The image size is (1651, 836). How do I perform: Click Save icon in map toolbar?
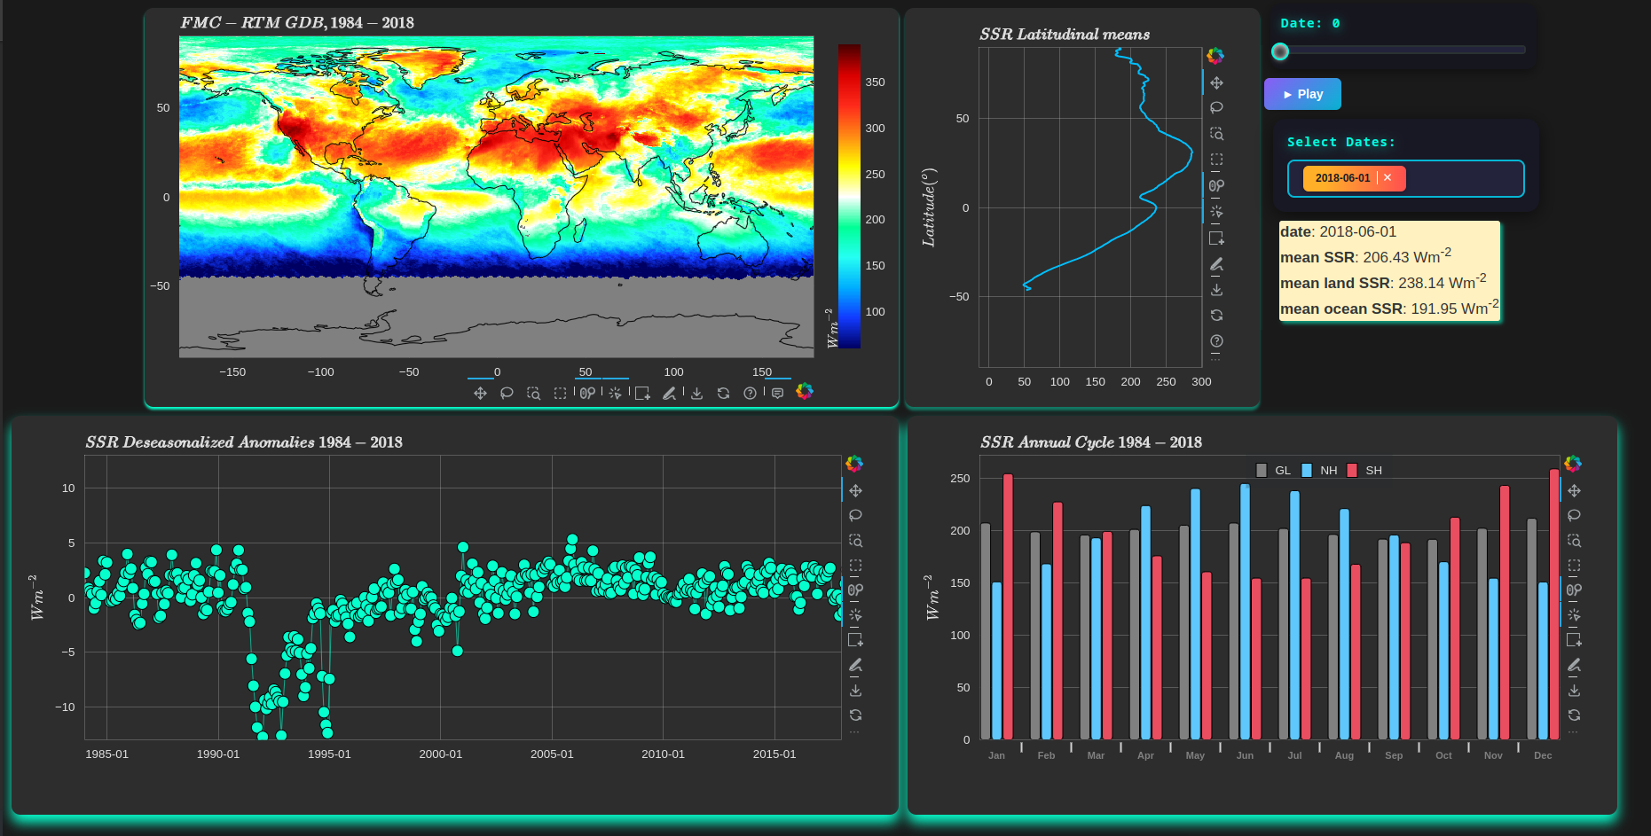coord(696,393)
